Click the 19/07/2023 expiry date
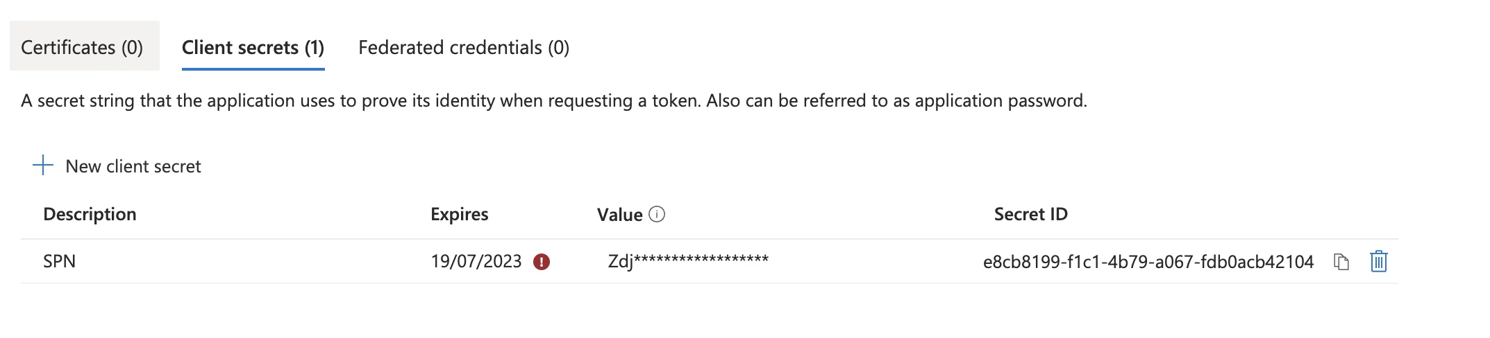1490x338 pixels. [476, 261]
